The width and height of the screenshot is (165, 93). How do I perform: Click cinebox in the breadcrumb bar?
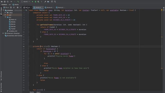coord(4,5)
